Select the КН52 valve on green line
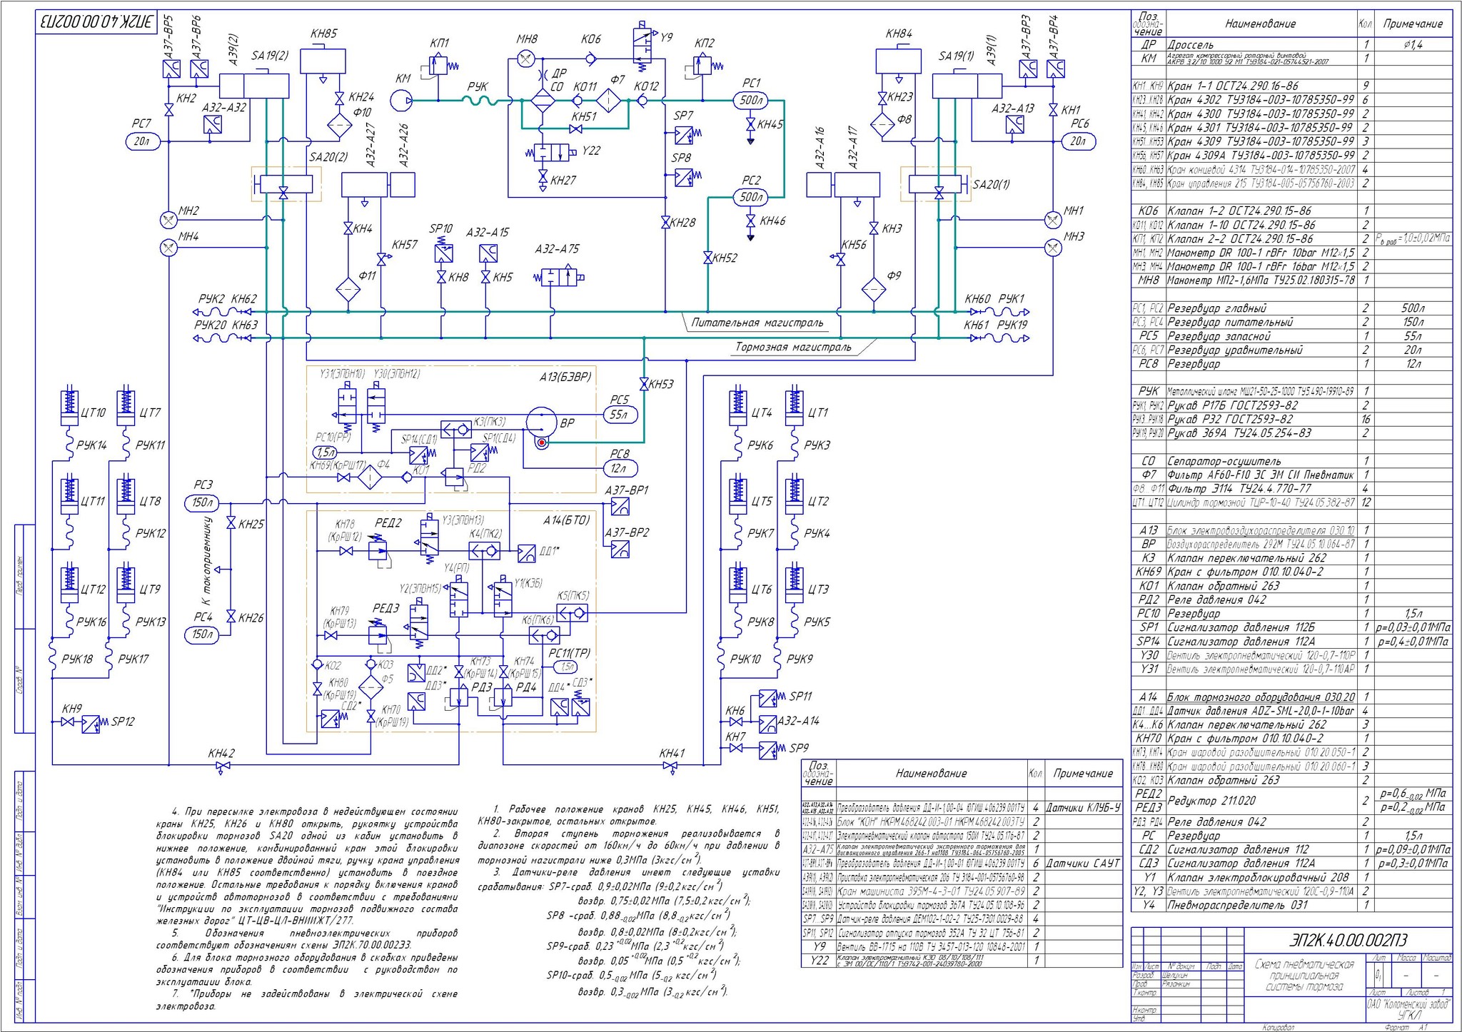The image size is (1462, 1032). coord(708,257)
